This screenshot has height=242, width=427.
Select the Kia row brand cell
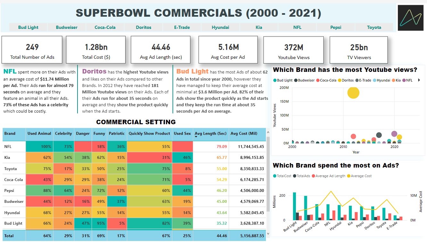(14, 158)
